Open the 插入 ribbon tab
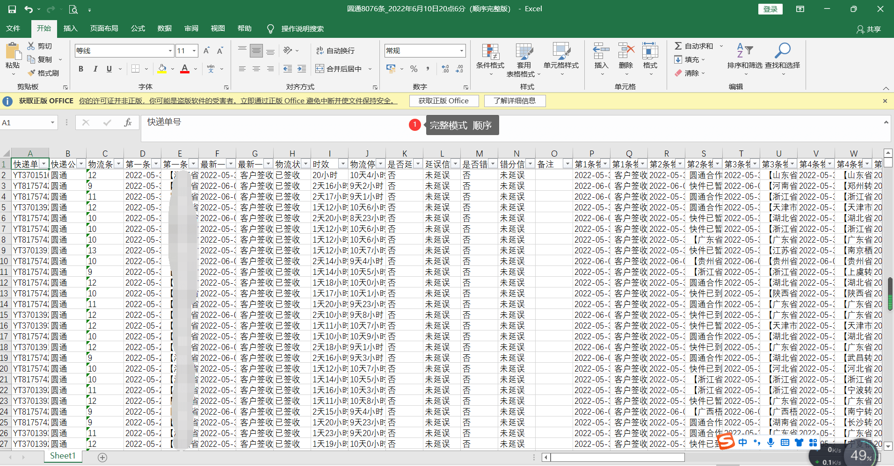Screen dimensions: 894x466 pyautogui.click(x=70, y=29)
